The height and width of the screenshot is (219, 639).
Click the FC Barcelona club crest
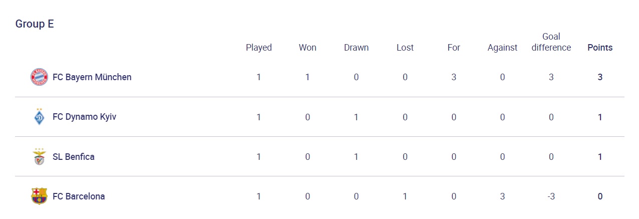click(39, 196)
